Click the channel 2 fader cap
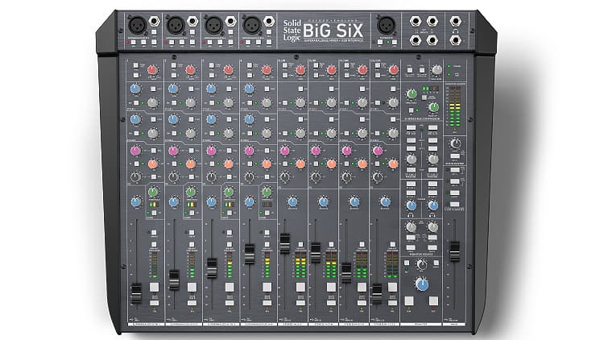The height and width of the screenshot is (340, 604). point(174,280)
